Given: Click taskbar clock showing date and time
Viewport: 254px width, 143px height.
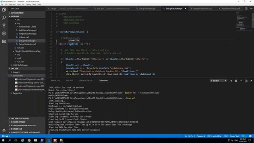Looking at the screenshot, I should tap(242, 140).
